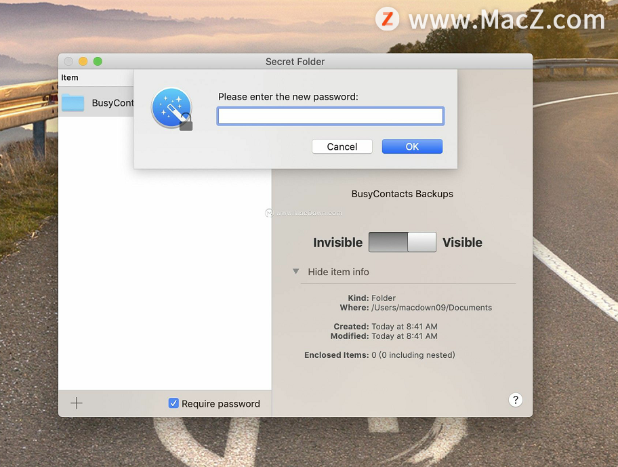The image size is (618, 467).
Task: Confirm the new password with OK
Action: 412,146
